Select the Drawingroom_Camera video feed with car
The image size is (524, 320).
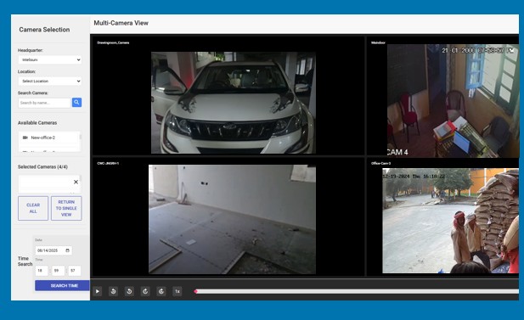pyautogui.click(x=234, y=103)
